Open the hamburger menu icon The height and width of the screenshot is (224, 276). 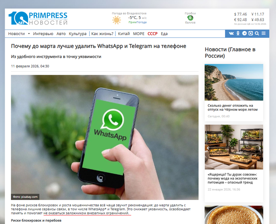263,33
